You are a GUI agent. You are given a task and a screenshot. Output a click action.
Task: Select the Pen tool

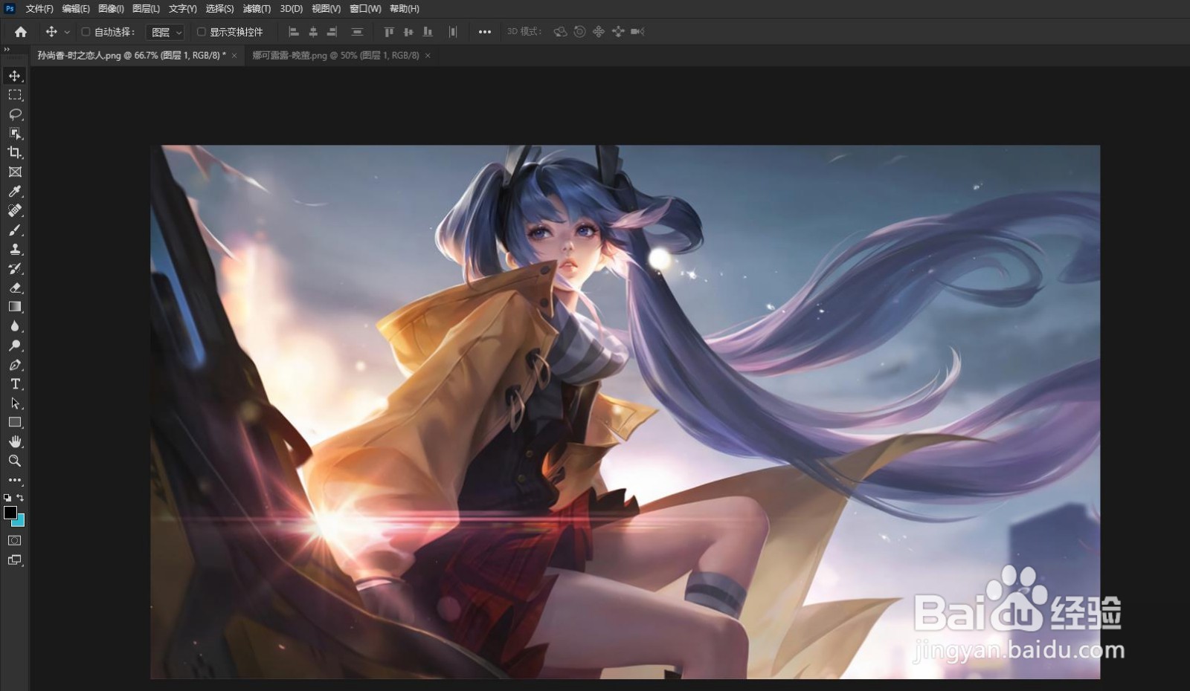(15, 365)
